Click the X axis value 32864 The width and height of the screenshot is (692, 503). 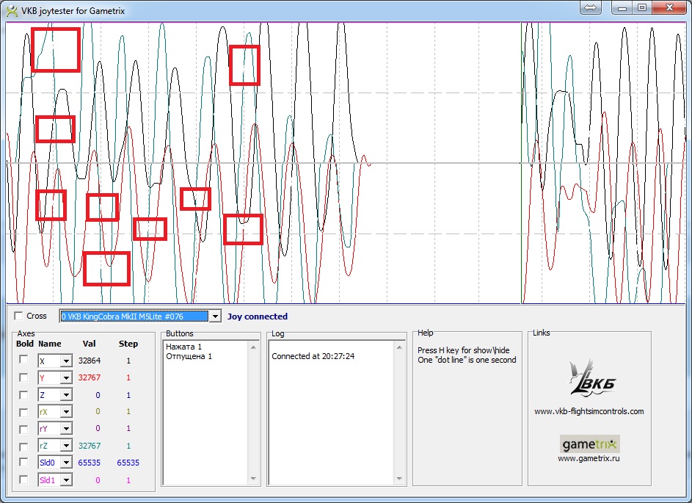pos(89,361)
